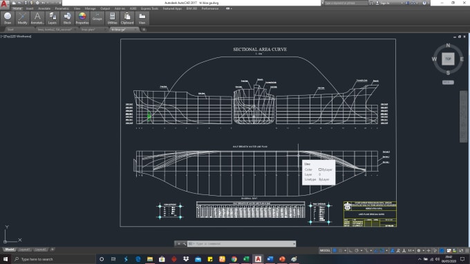Switch to the Parametric ribbon tab
470x264 pixels.
point(62,9)
